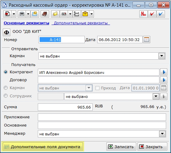
Task: Click the Записать button
Action: click(121, 147)
